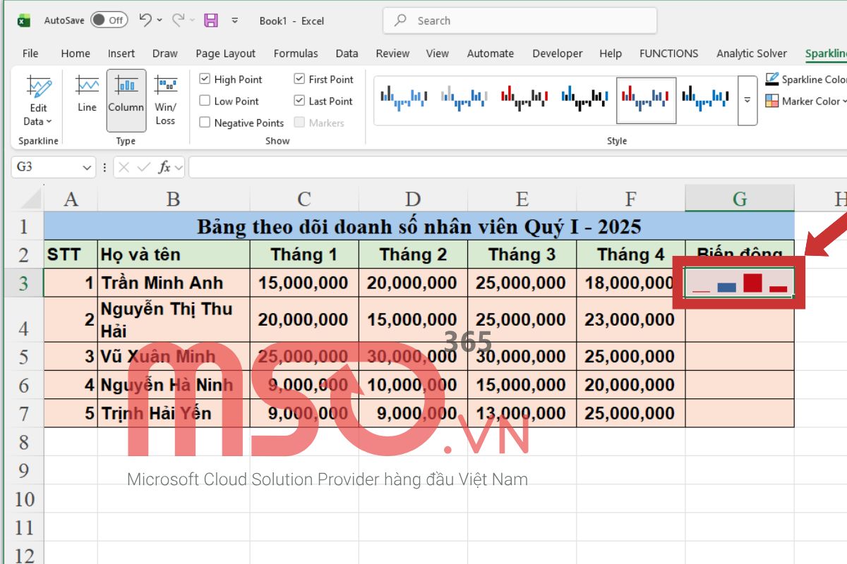Select the Line sparkline type
Screen dimensions: 847x564
(x=88, y=94)
